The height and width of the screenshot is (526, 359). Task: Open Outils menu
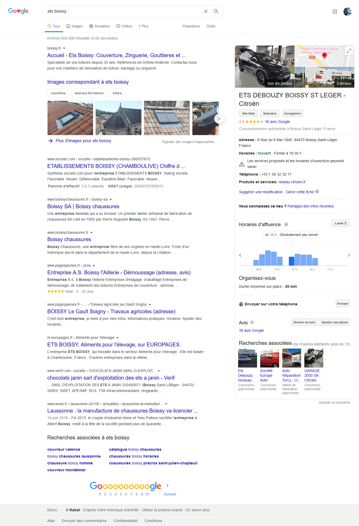211,26
